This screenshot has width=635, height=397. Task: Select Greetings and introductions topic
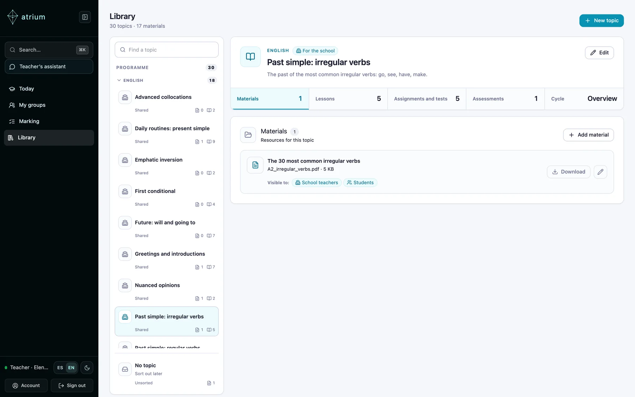(167, 259)
